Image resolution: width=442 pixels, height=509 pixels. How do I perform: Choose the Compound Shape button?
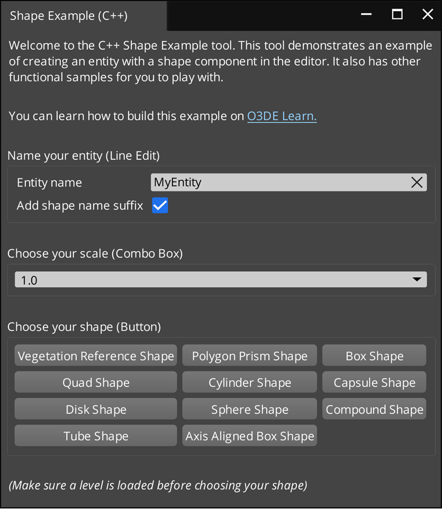374,410
